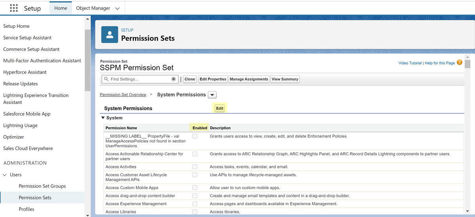Click the Edit button for System Permissions
This screenshot has width=475, height=217.
[x=220, y=108]
